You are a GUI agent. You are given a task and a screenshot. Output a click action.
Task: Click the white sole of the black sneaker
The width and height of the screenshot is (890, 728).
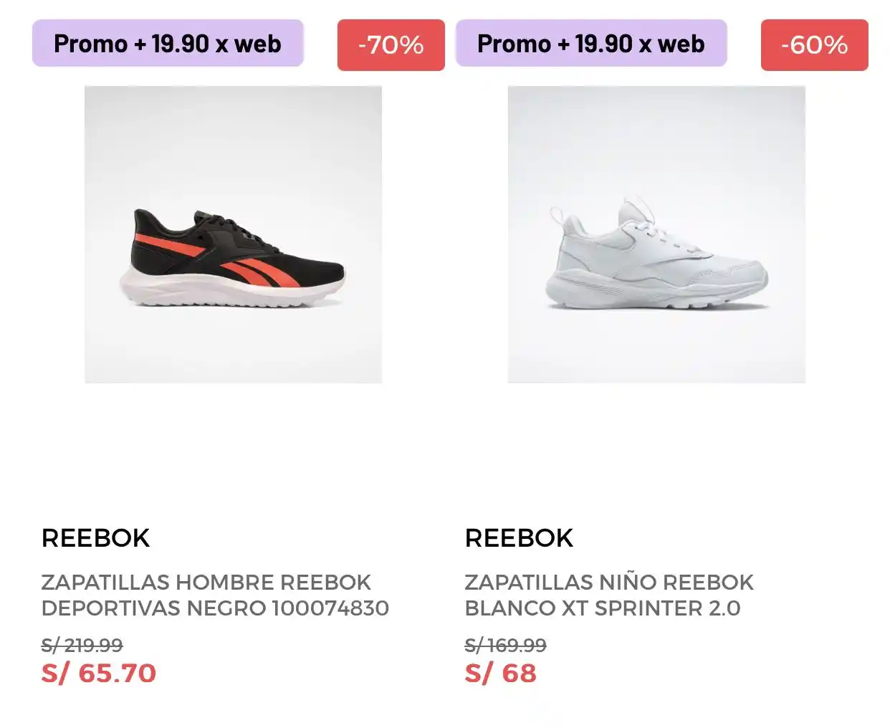pyautogui.click(x=229, y=292)
